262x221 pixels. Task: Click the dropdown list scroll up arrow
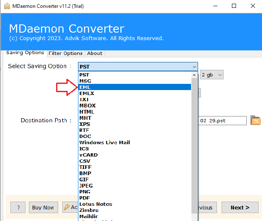pos(194,75)
